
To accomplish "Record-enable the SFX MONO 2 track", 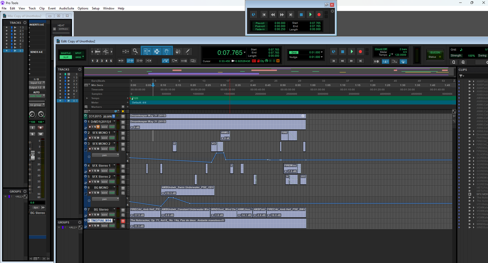I will [90, 149].
